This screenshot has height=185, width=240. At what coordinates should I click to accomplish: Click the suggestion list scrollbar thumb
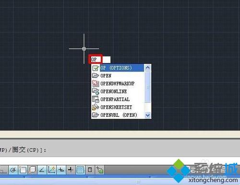147,87
